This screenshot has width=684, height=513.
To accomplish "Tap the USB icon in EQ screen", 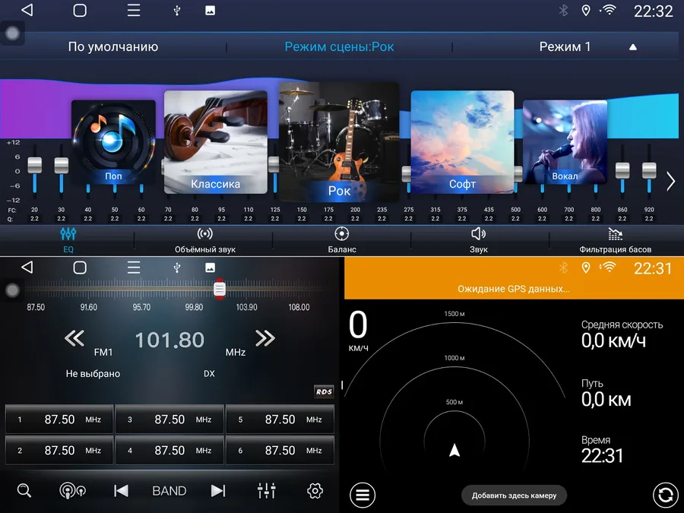I will click(176, 11).
